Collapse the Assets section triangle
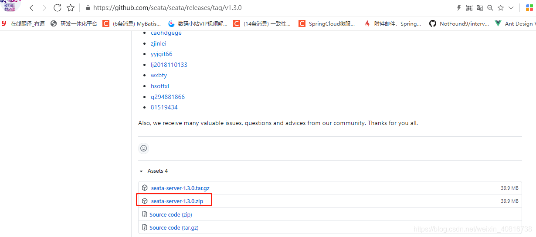This screenshot has width=536, height=237. click(141, 171)
